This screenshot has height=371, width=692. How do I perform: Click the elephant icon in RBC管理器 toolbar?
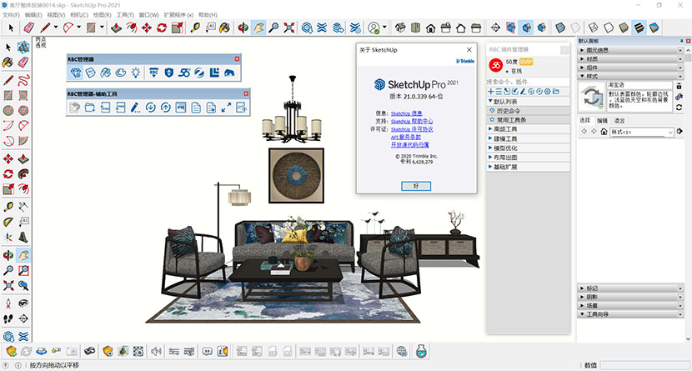(x=228, y=73)
